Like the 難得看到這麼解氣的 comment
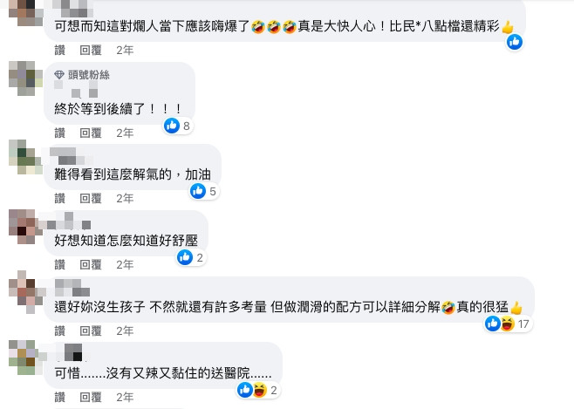The height and width of the screenshot is (409, 574). tap(59, 198)
